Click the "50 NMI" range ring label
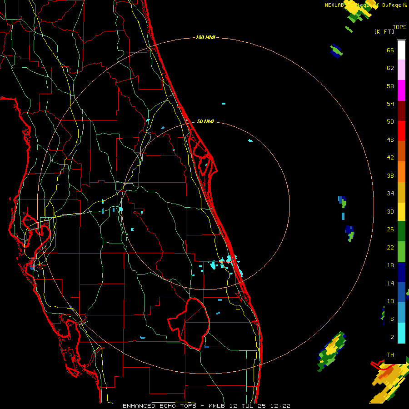409x409 pixels. click(205, 121)
